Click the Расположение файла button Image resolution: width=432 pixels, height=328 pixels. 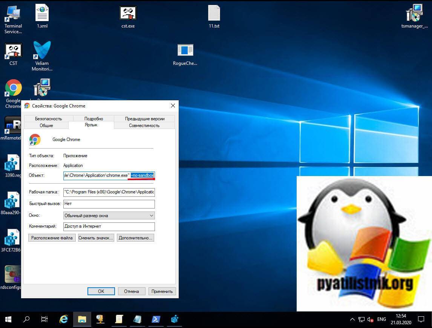point(52,238)
